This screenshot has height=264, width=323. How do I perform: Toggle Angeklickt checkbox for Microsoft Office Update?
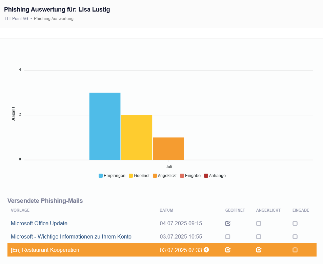tap(259, 223)
